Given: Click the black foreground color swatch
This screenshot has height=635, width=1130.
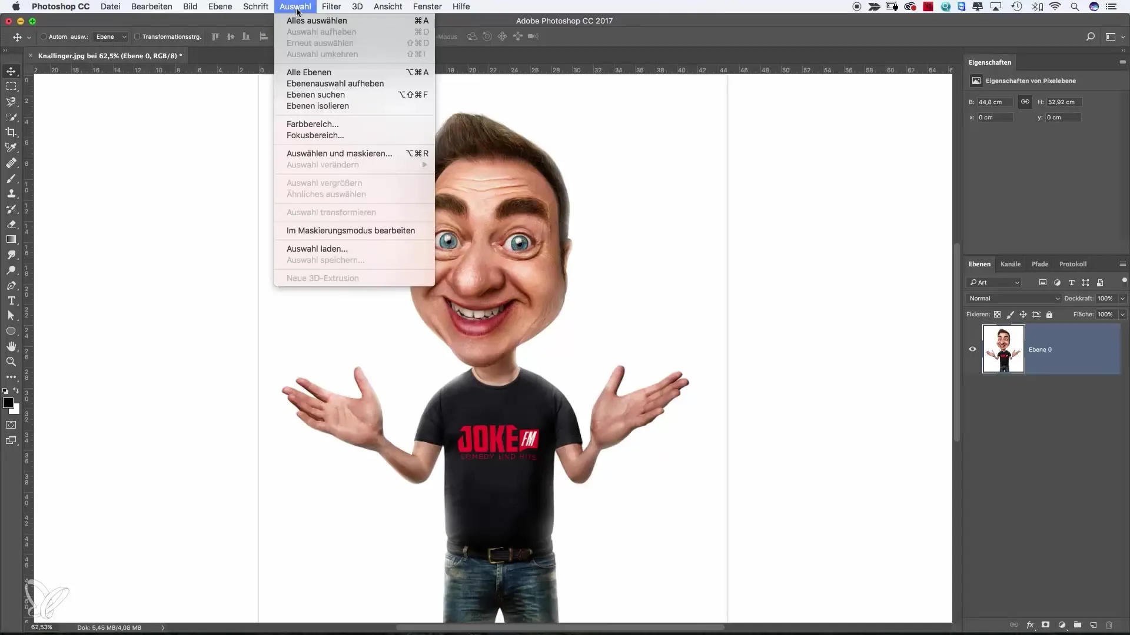Looking at the screenshot, I should [8, 403].
